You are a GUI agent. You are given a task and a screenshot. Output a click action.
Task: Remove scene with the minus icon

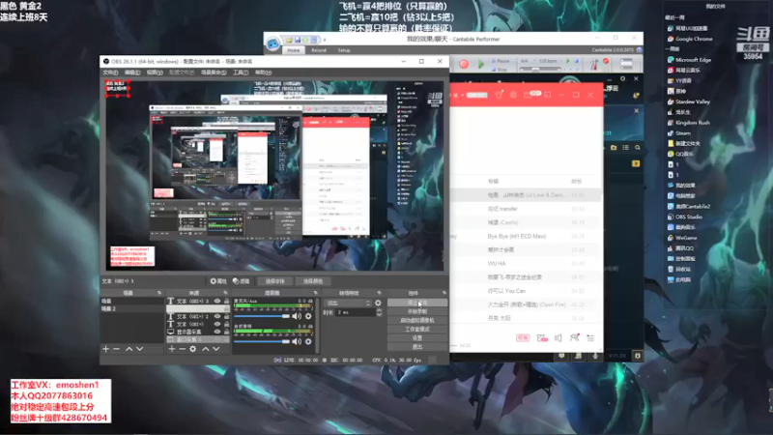click(116, 349)
